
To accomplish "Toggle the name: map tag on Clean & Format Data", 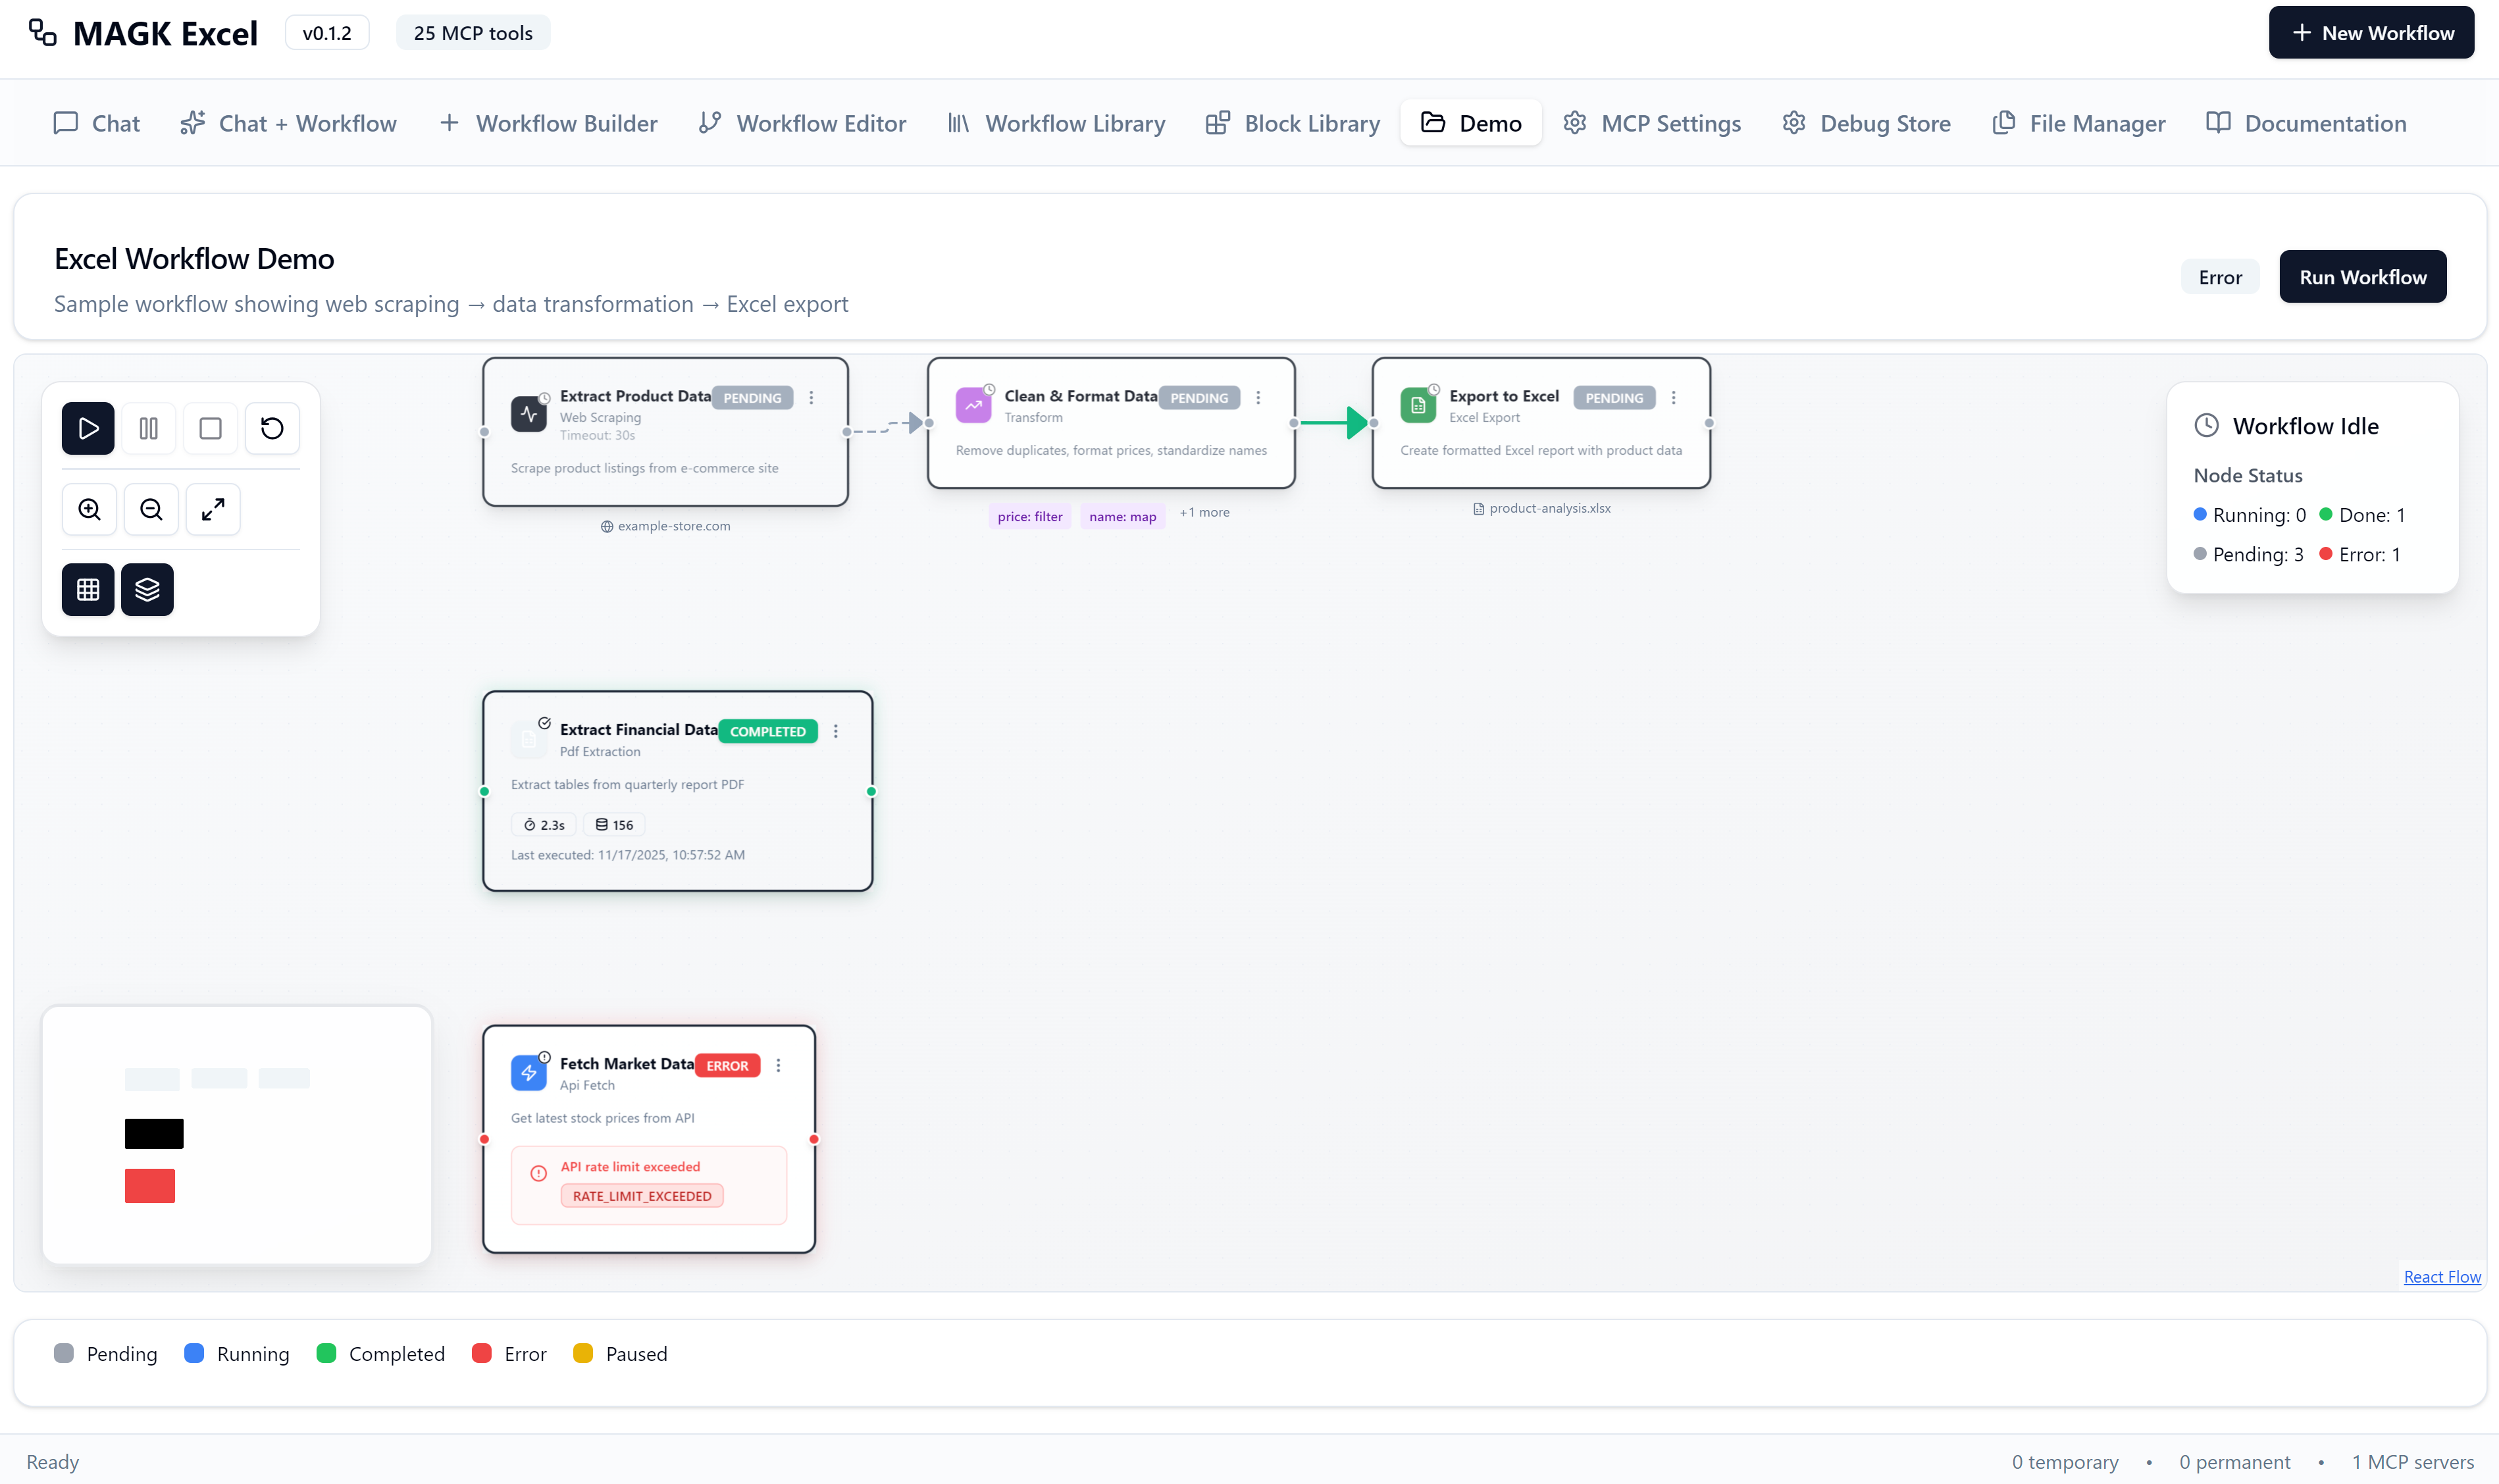I will point(1122,516).
